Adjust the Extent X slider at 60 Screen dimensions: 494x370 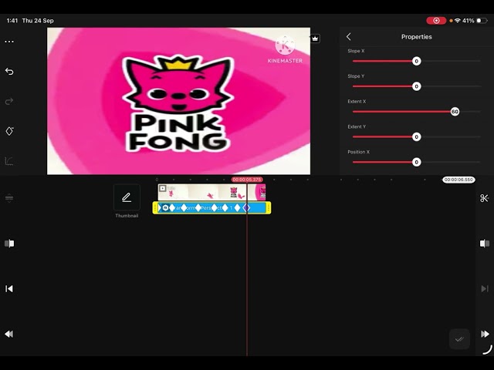(x=455, y=112)
